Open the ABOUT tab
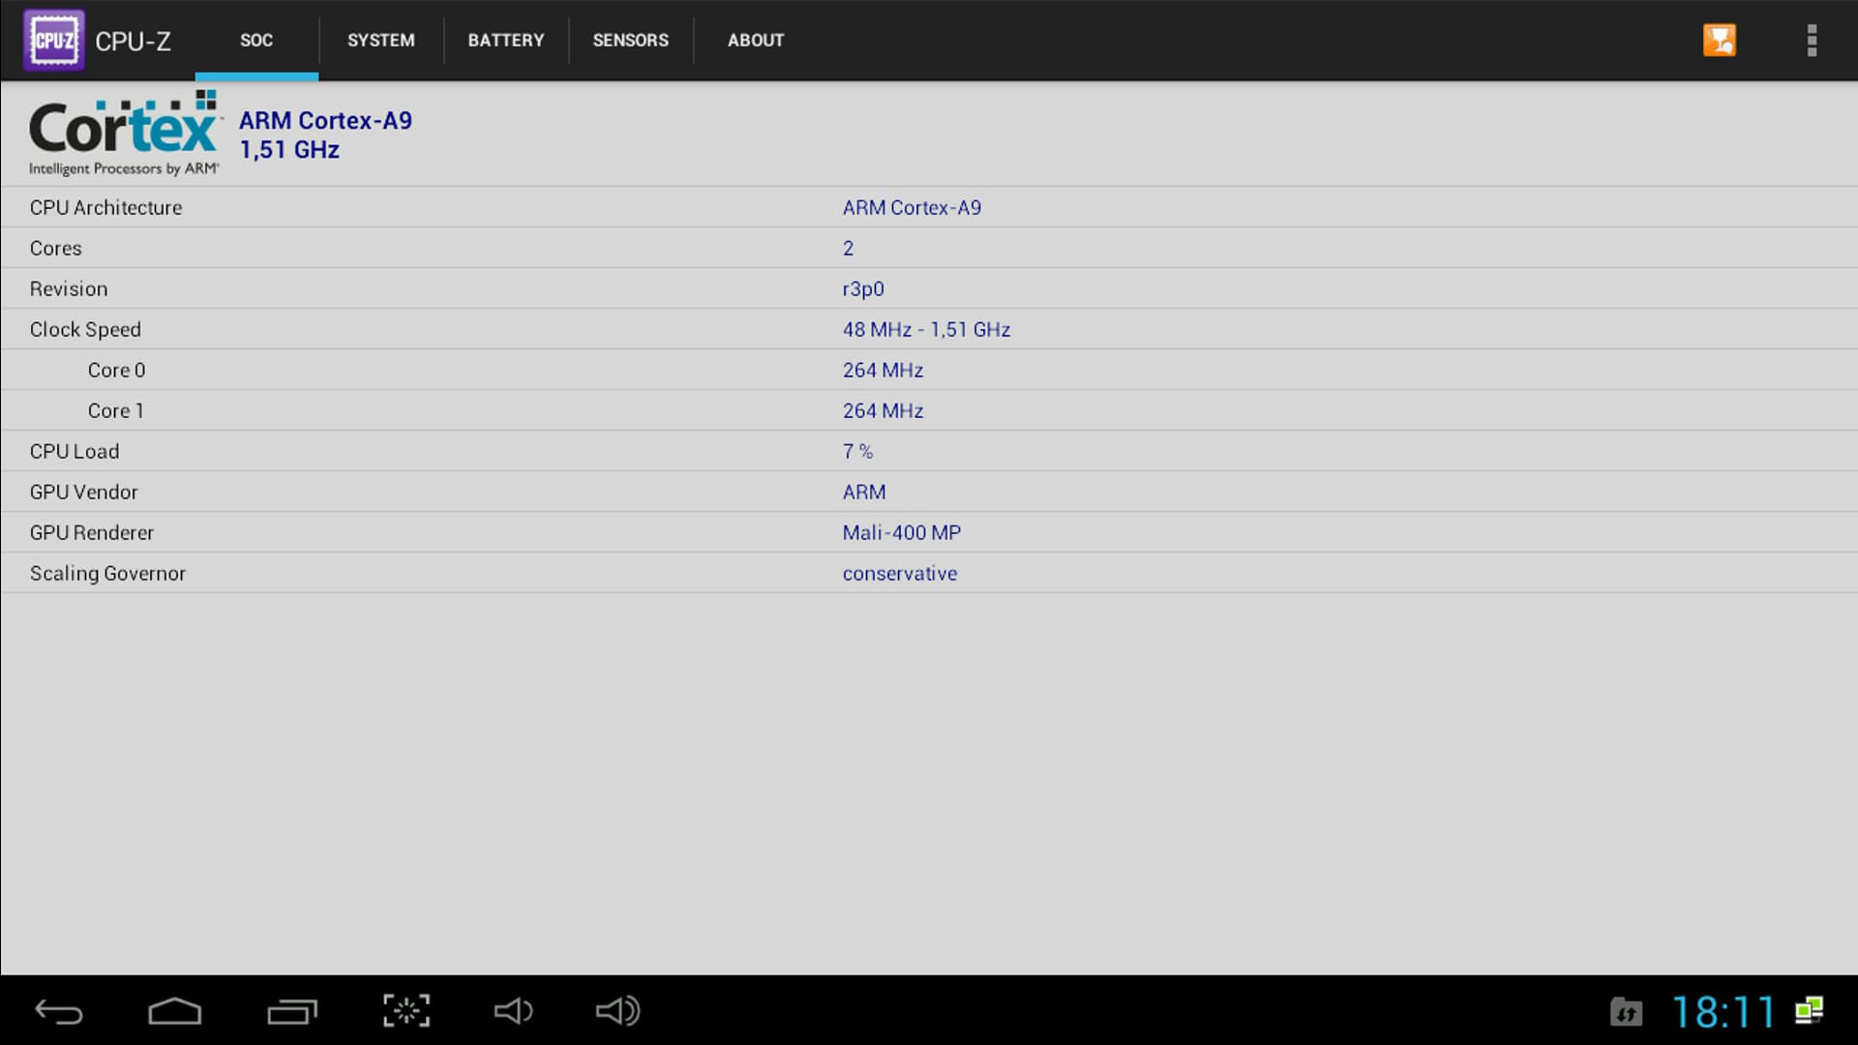This screenshot has width=1858, height=1045. tap(755, 41)
